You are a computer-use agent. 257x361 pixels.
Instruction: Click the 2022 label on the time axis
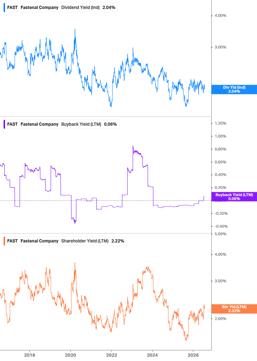tap(111, 355)
